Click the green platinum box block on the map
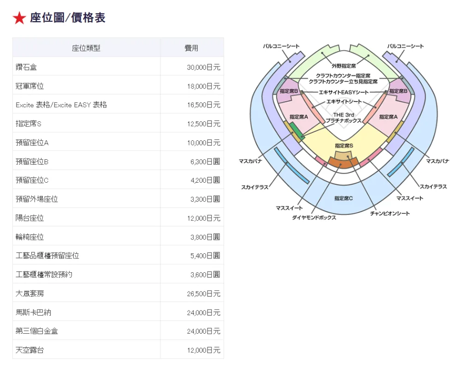The width and height of the screenshot is (472, 365). 297,132
